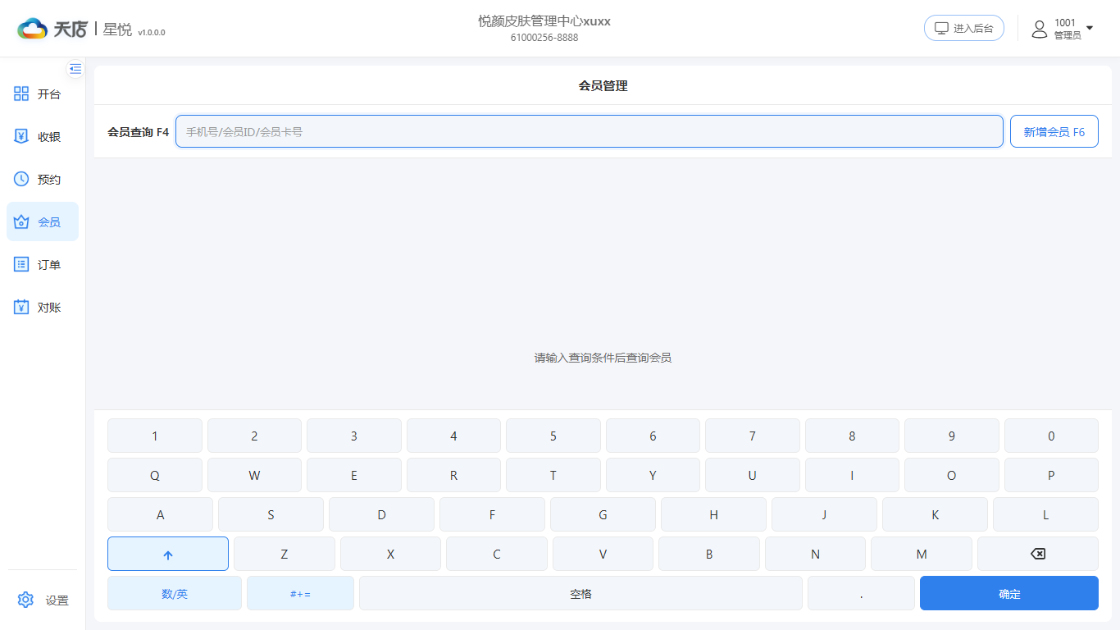1120x630 pixels.
Task: Switch keyboard with 数/英 key
Action: pos(175,593)
